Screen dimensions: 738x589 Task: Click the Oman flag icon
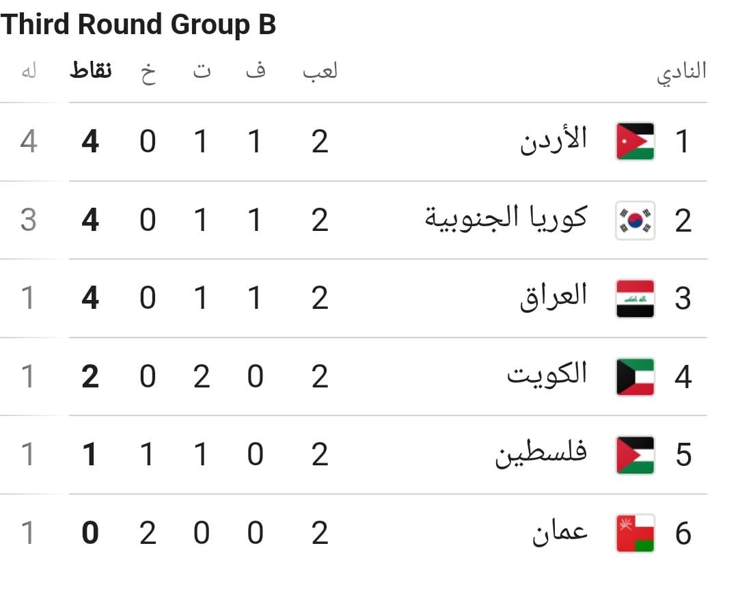[635, 533]
